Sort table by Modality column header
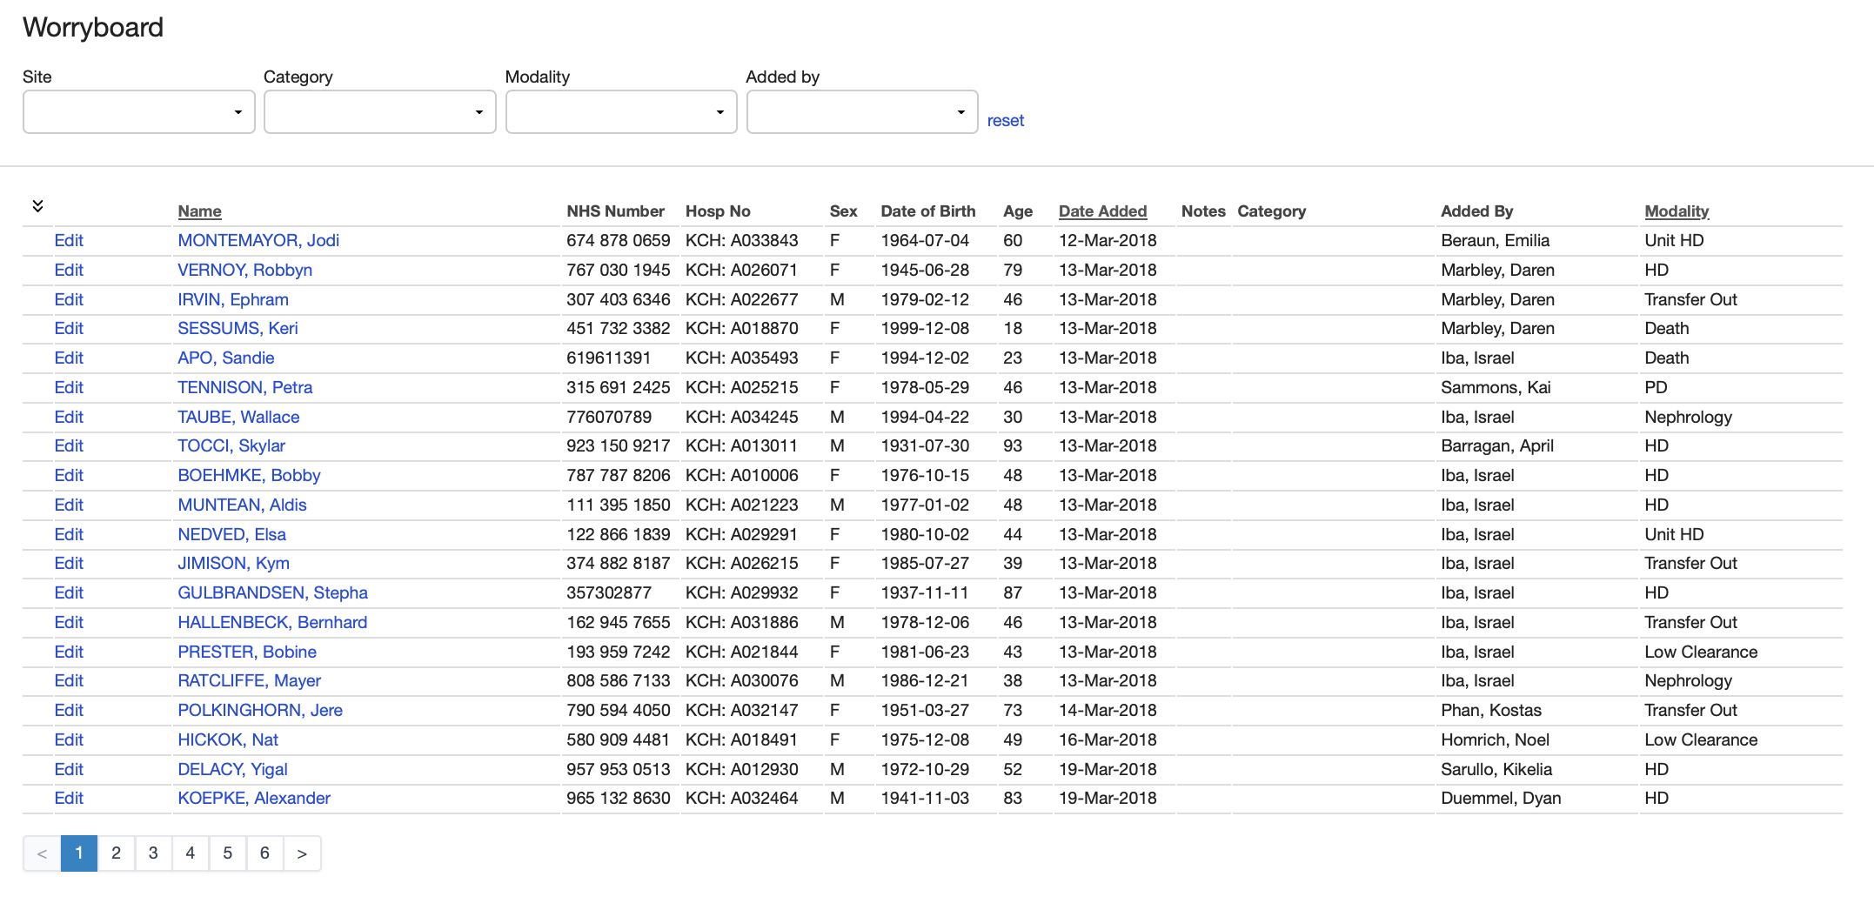 click(x=1677, y=211)
